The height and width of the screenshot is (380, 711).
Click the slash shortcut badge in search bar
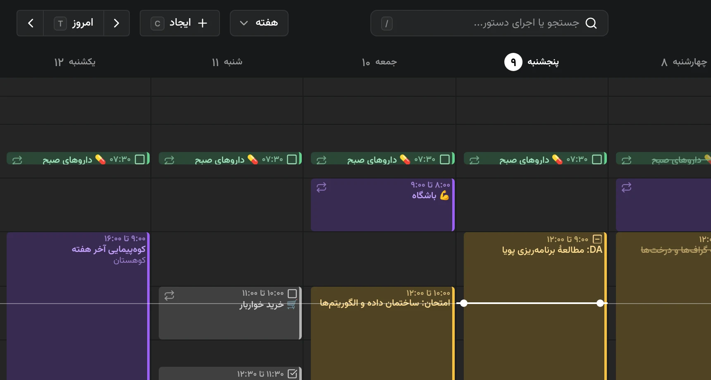click(x=387, y=24)
